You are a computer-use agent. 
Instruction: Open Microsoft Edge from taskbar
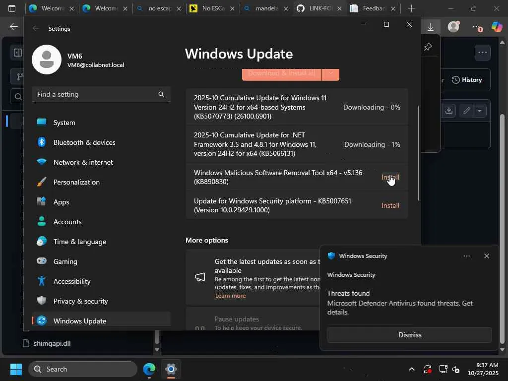click(x=149, y=369)
